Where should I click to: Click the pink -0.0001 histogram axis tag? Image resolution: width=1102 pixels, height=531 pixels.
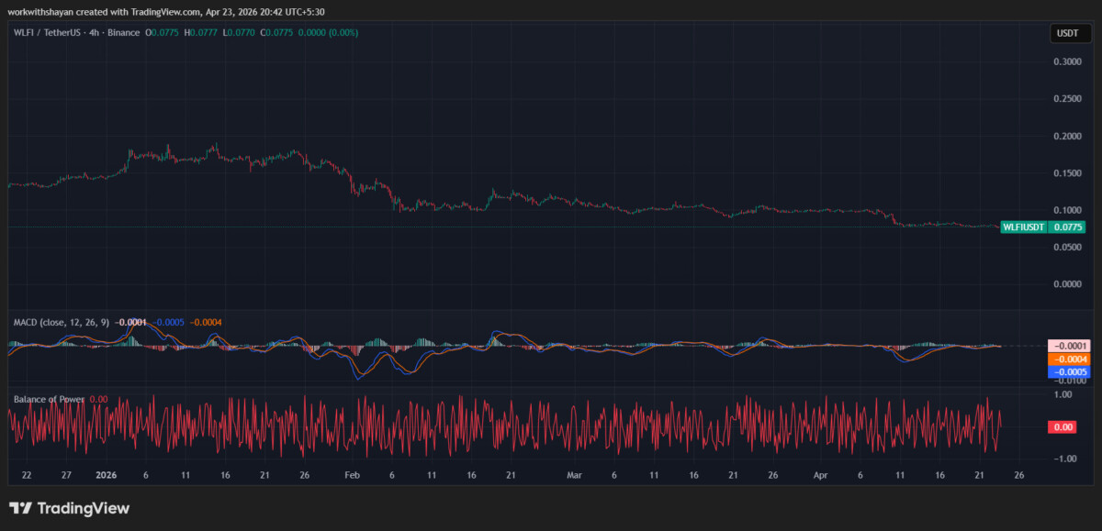pyautogui.click(x=1070, y=346)
